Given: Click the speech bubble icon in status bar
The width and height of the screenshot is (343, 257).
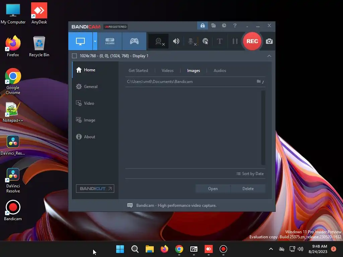Looking at the screenshot, I should 130,205.
